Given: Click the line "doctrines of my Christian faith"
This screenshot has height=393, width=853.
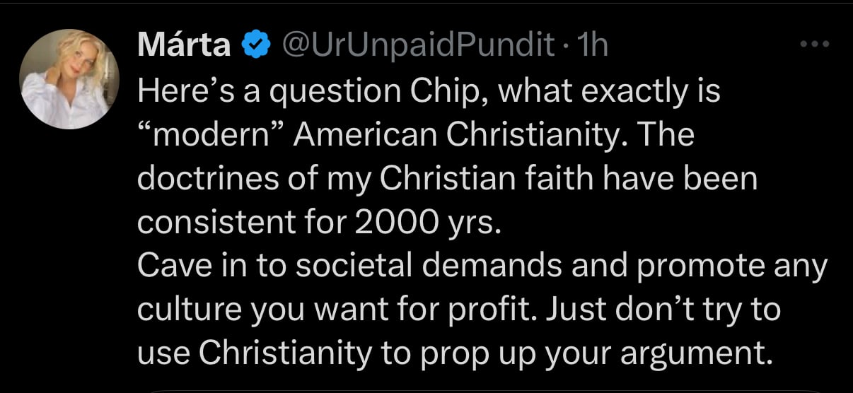Looking at the screenshot, I should tap(446, 178).
